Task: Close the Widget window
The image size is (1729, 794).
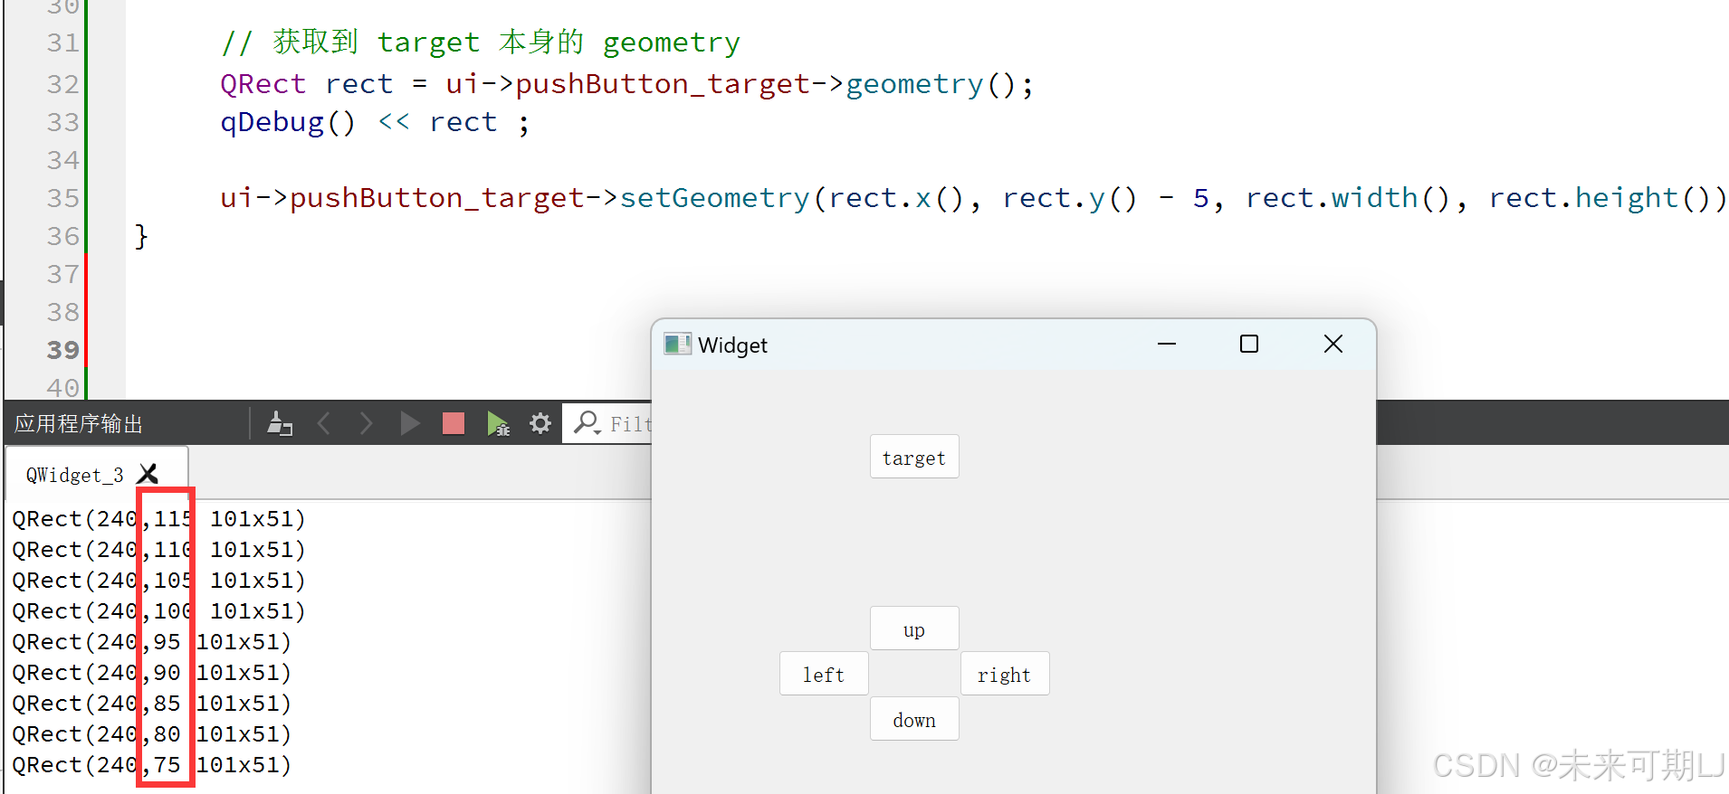Action: coord(1333,344)
